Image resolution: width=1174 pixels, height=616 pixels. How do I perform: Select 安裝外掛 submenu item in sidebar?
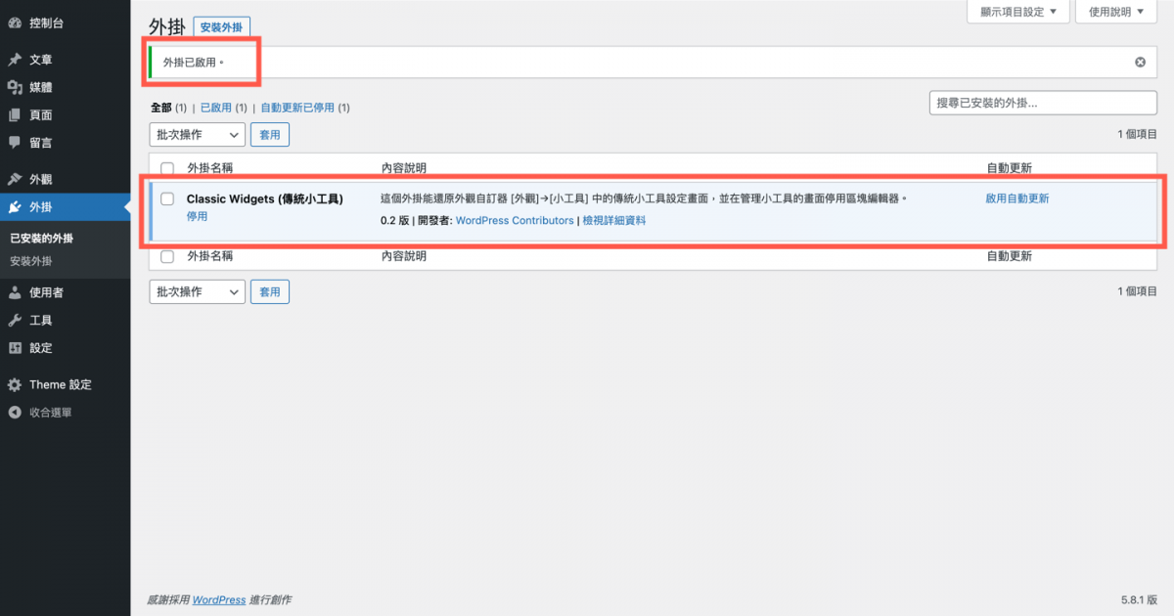31,261
